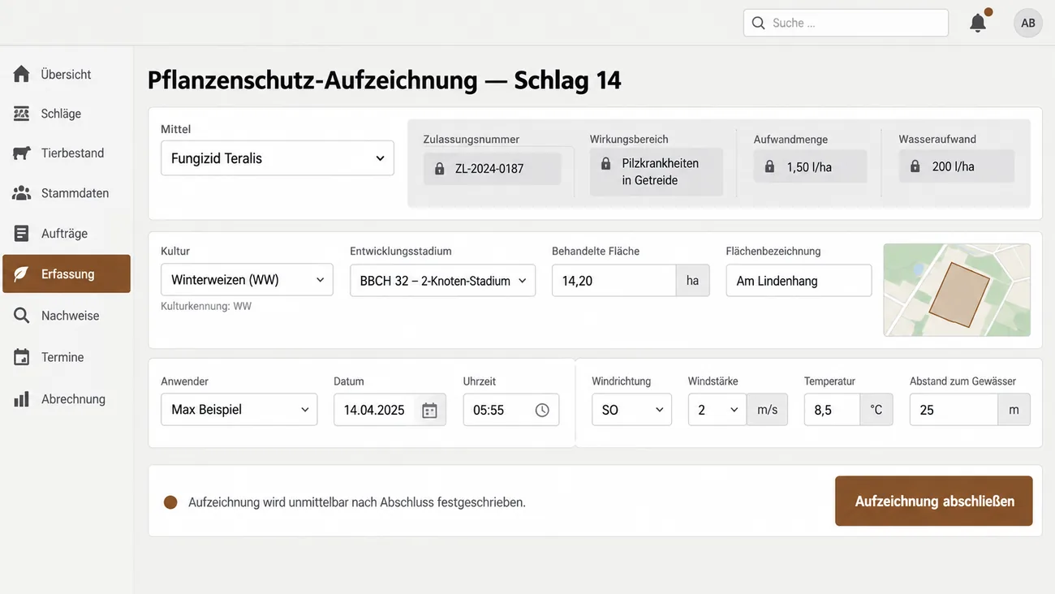
Task: Click the Datum field 14.04.2025
Action: 390,410
